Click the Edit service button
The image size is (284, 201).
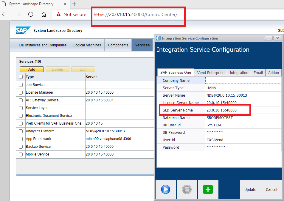tap(83, 69)
